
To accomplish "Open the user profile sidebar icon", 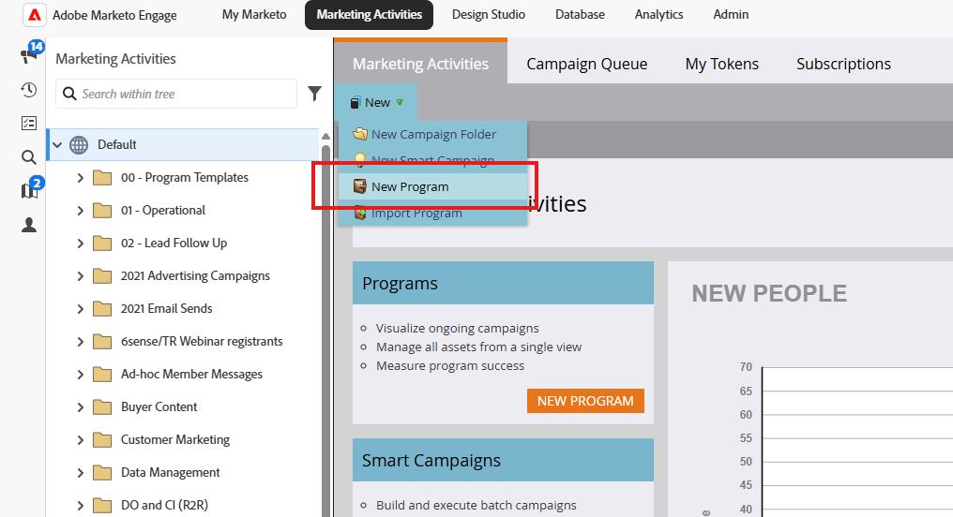I will tap(28, 225).
